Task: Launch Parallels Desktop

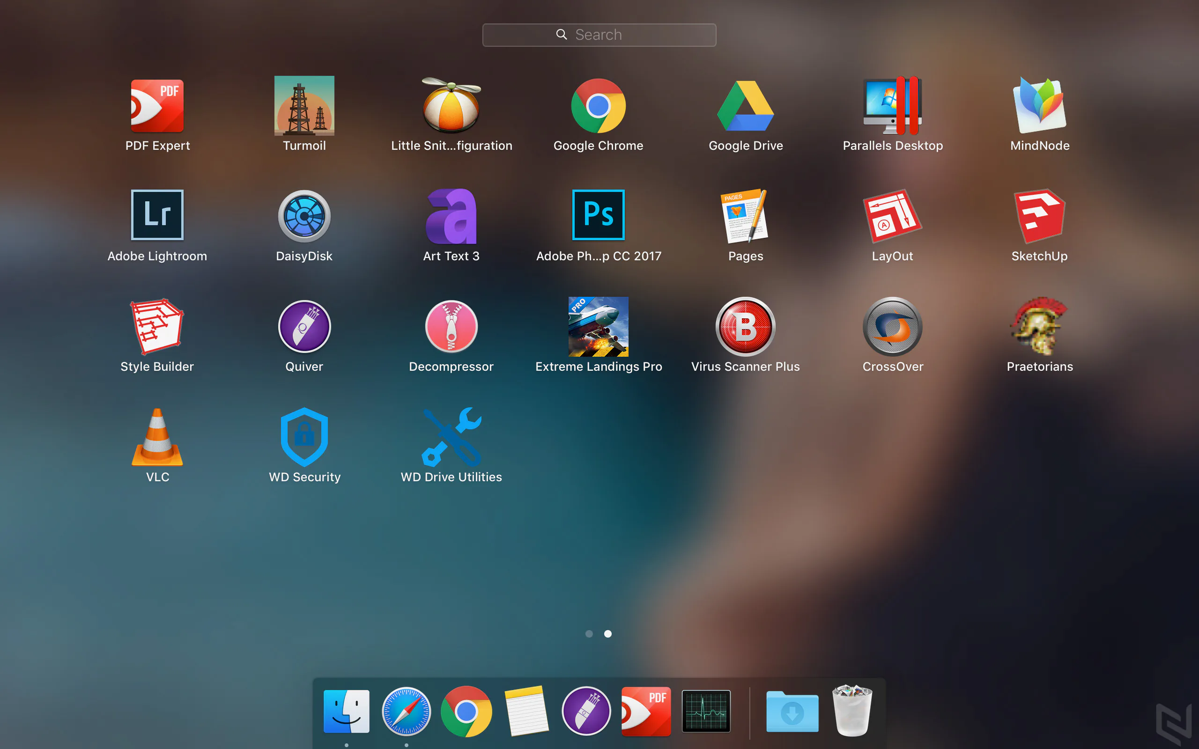Action: 893,105
